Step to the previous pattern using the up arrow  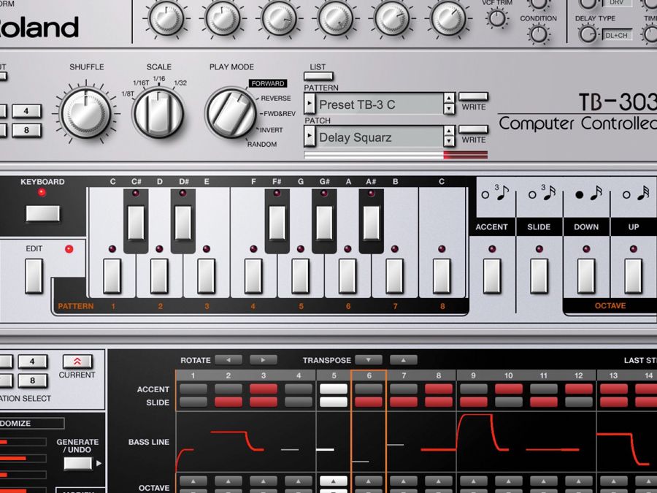pos(449,99)
